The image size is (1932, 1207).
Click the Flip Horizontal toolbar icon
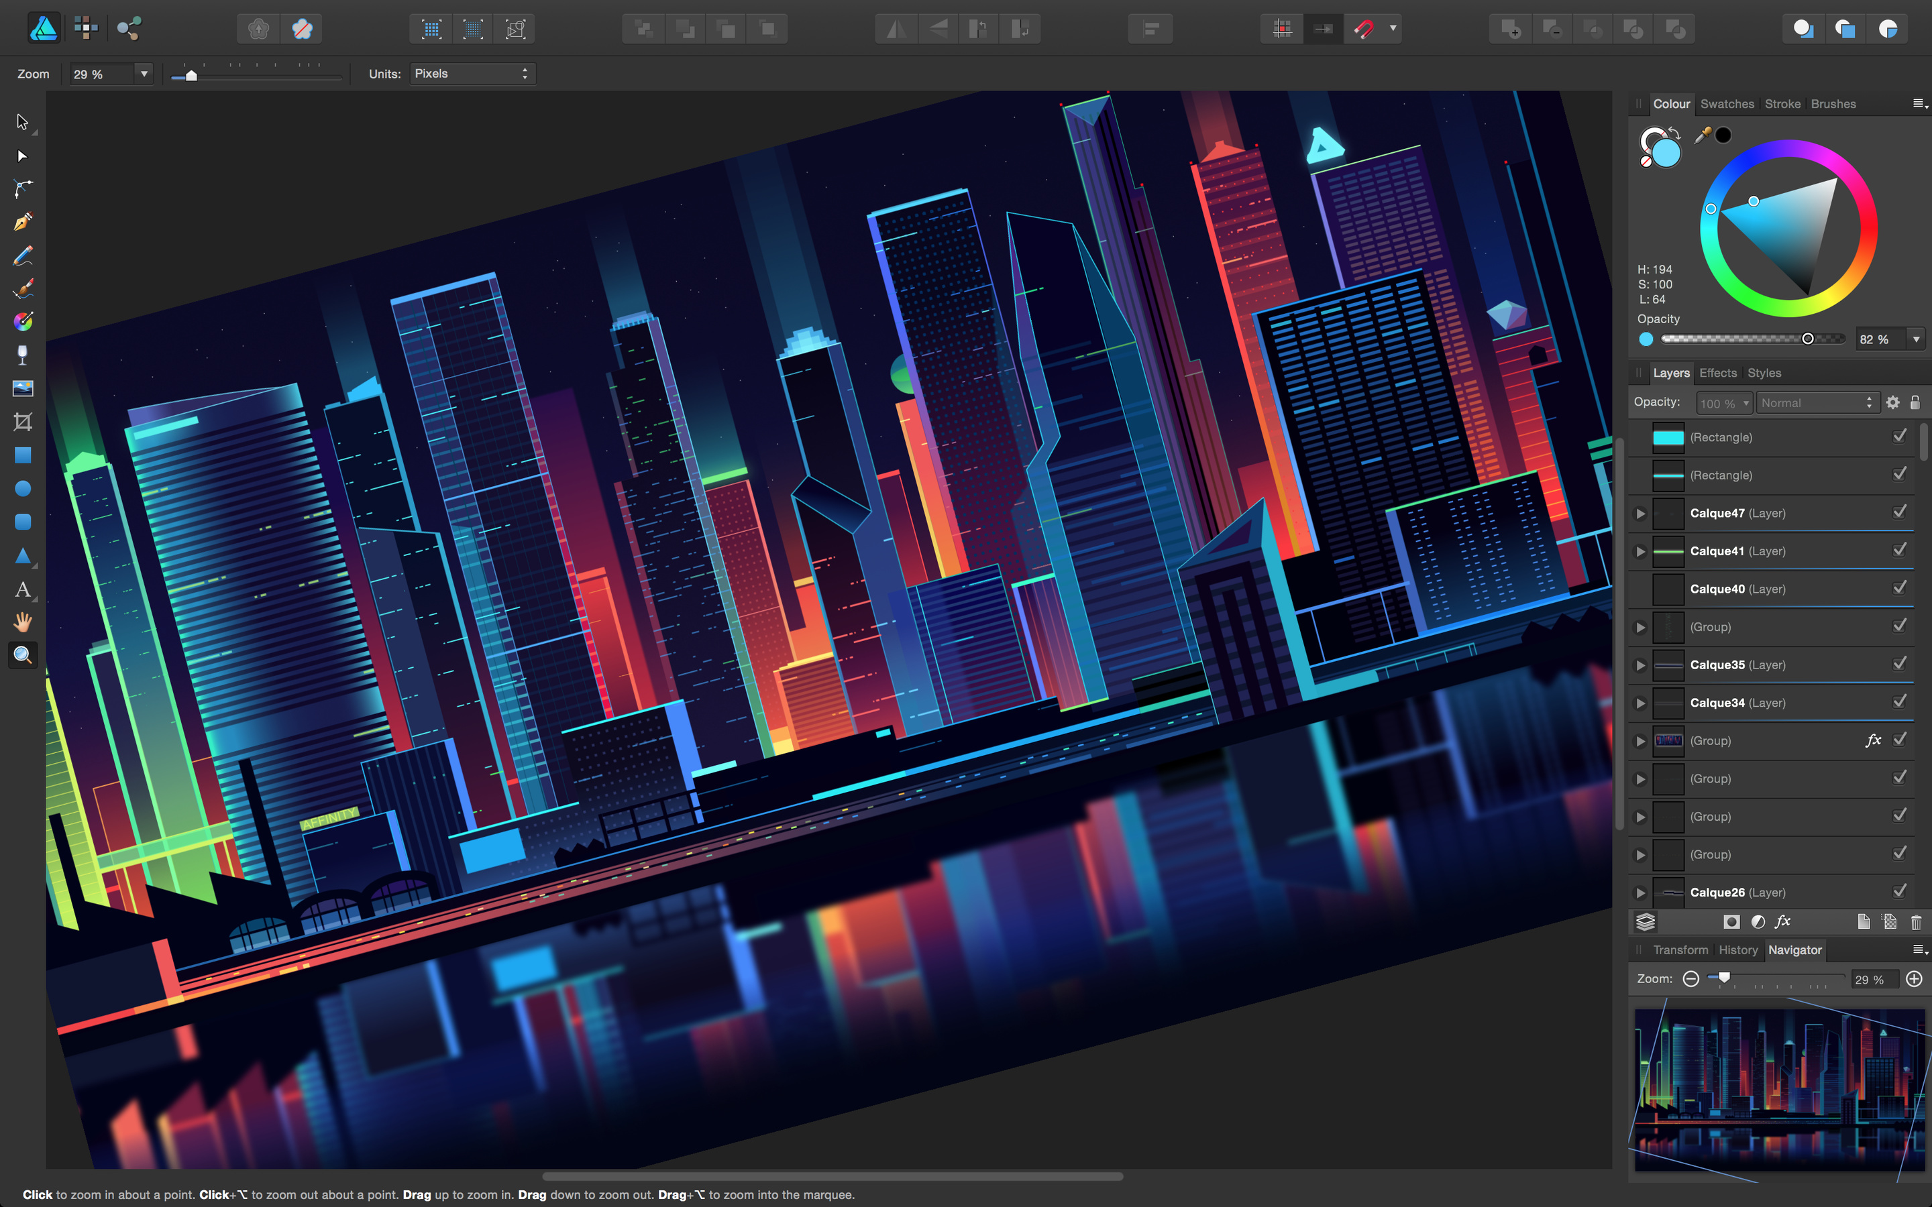(896, 29)
